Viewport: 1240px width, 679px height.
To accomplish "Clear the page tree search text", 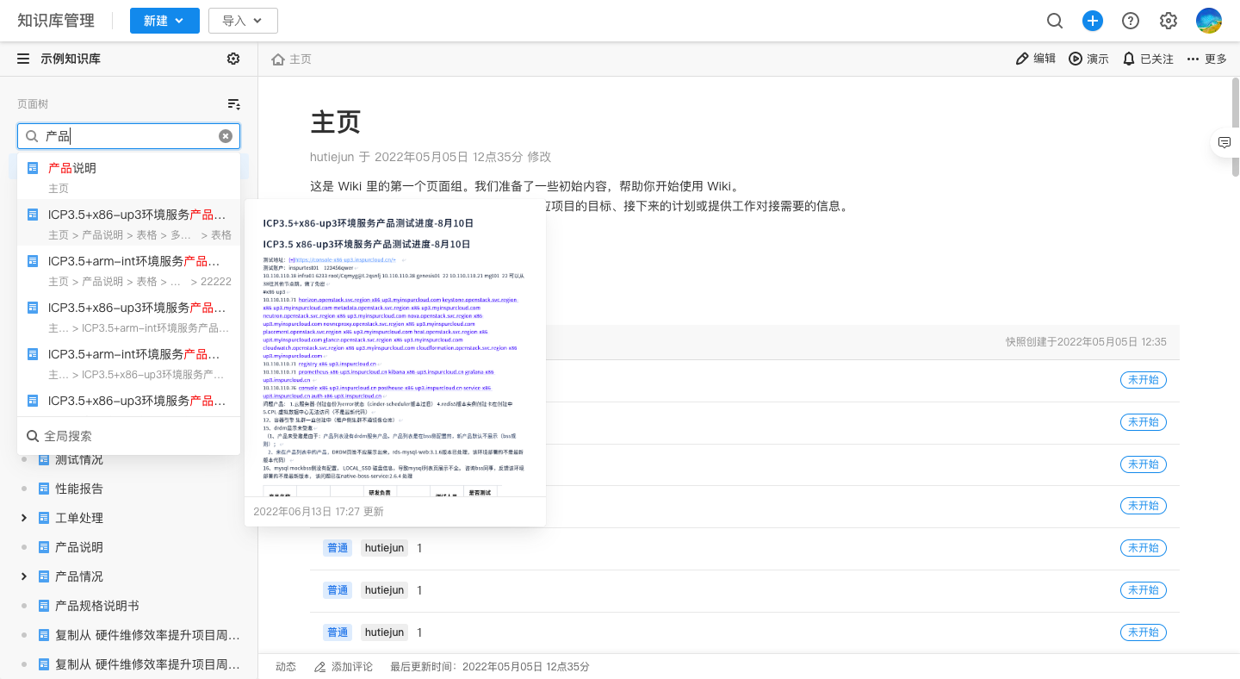I will 226,136.
